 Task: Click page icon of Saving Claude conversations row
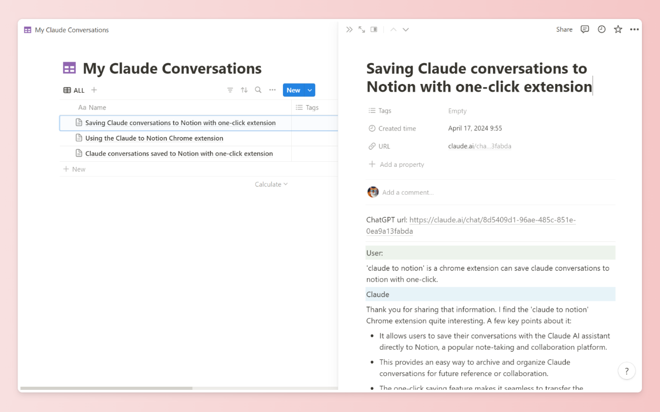click(x=79, y=123)
